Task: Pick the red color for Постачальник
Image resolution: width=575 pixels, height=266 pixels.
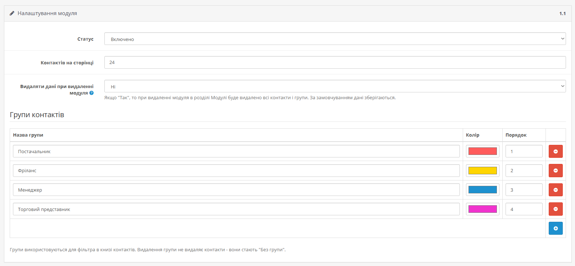Action: point(483,151)
